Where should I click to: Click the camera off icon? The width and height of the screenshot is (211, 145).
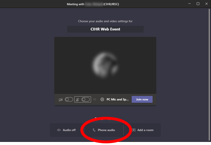coord(61,100)
